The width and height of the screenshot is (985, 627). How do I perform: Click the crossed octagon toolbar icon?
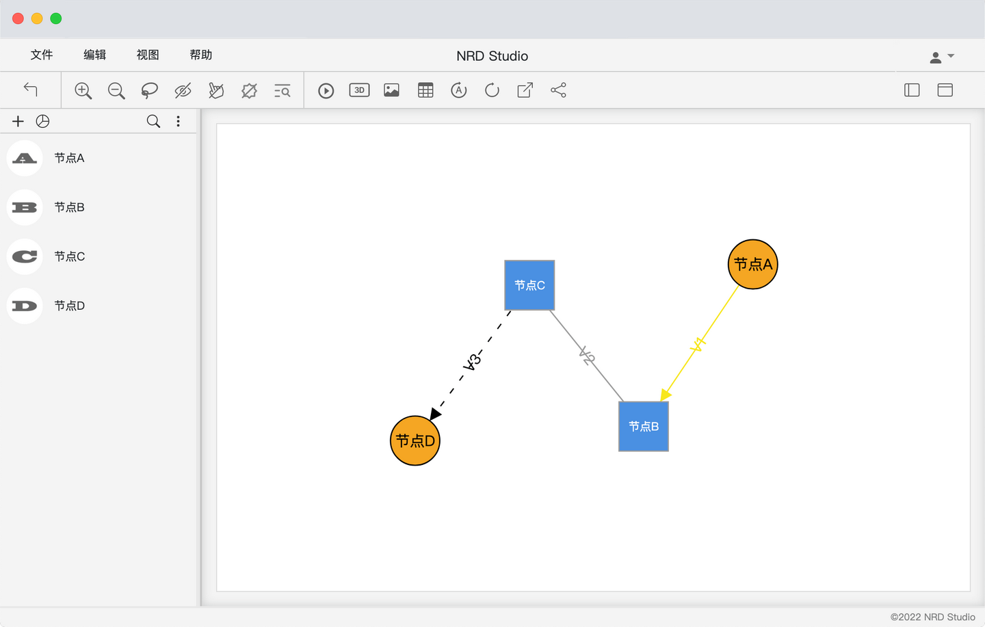pyautogui.click(x=249, y=90)
